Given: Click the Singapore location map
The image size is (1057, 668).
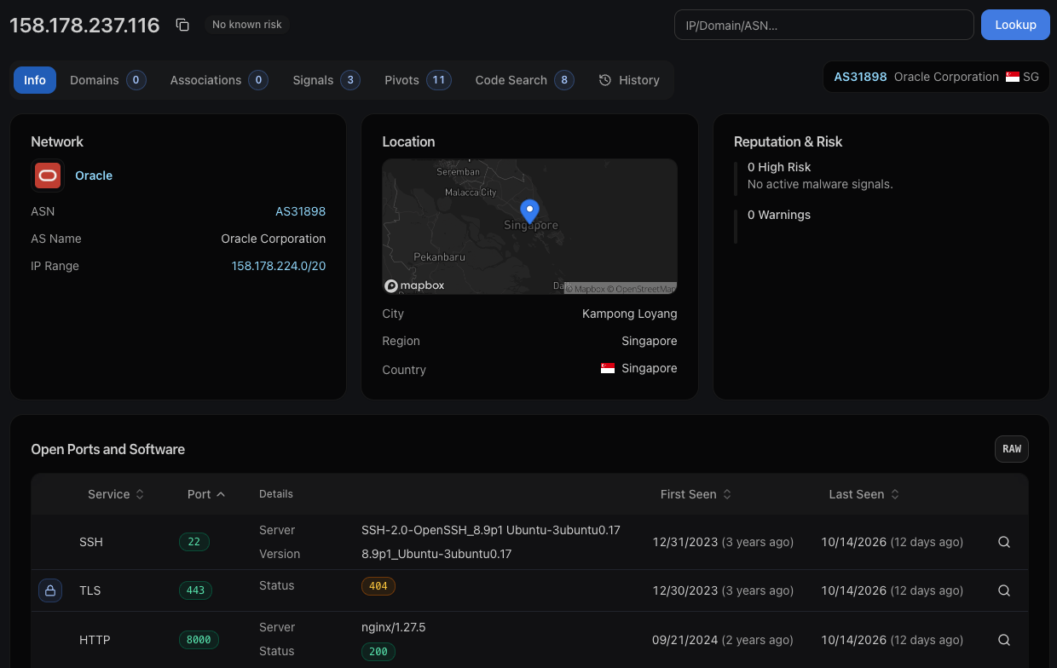Looking at the screenshot, I should [x=529, y=227].
